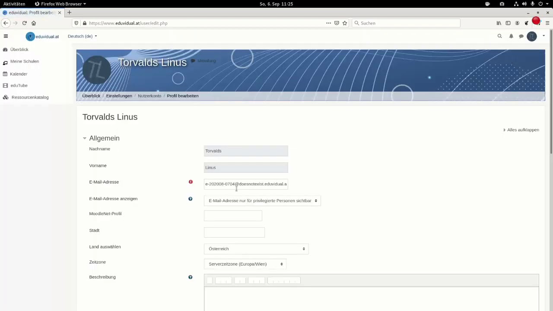Viewport: 553px width, 311px height.
Task: Expand all via Alles aufklappen
Action: coord(521,130)
